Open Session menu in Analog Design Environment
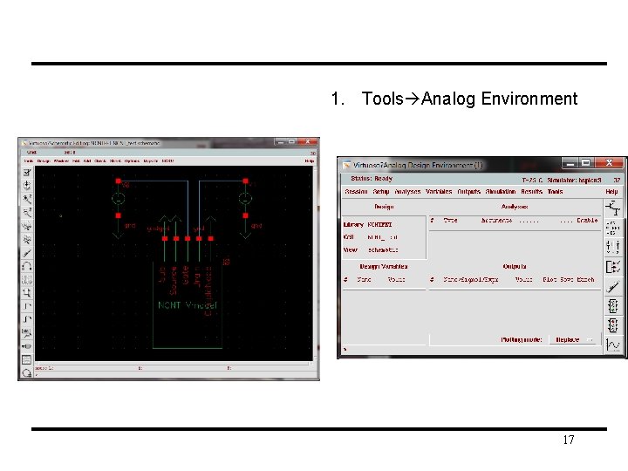This screenshot has height=471, width=628. pyautogui.click(x=356, y=192)
